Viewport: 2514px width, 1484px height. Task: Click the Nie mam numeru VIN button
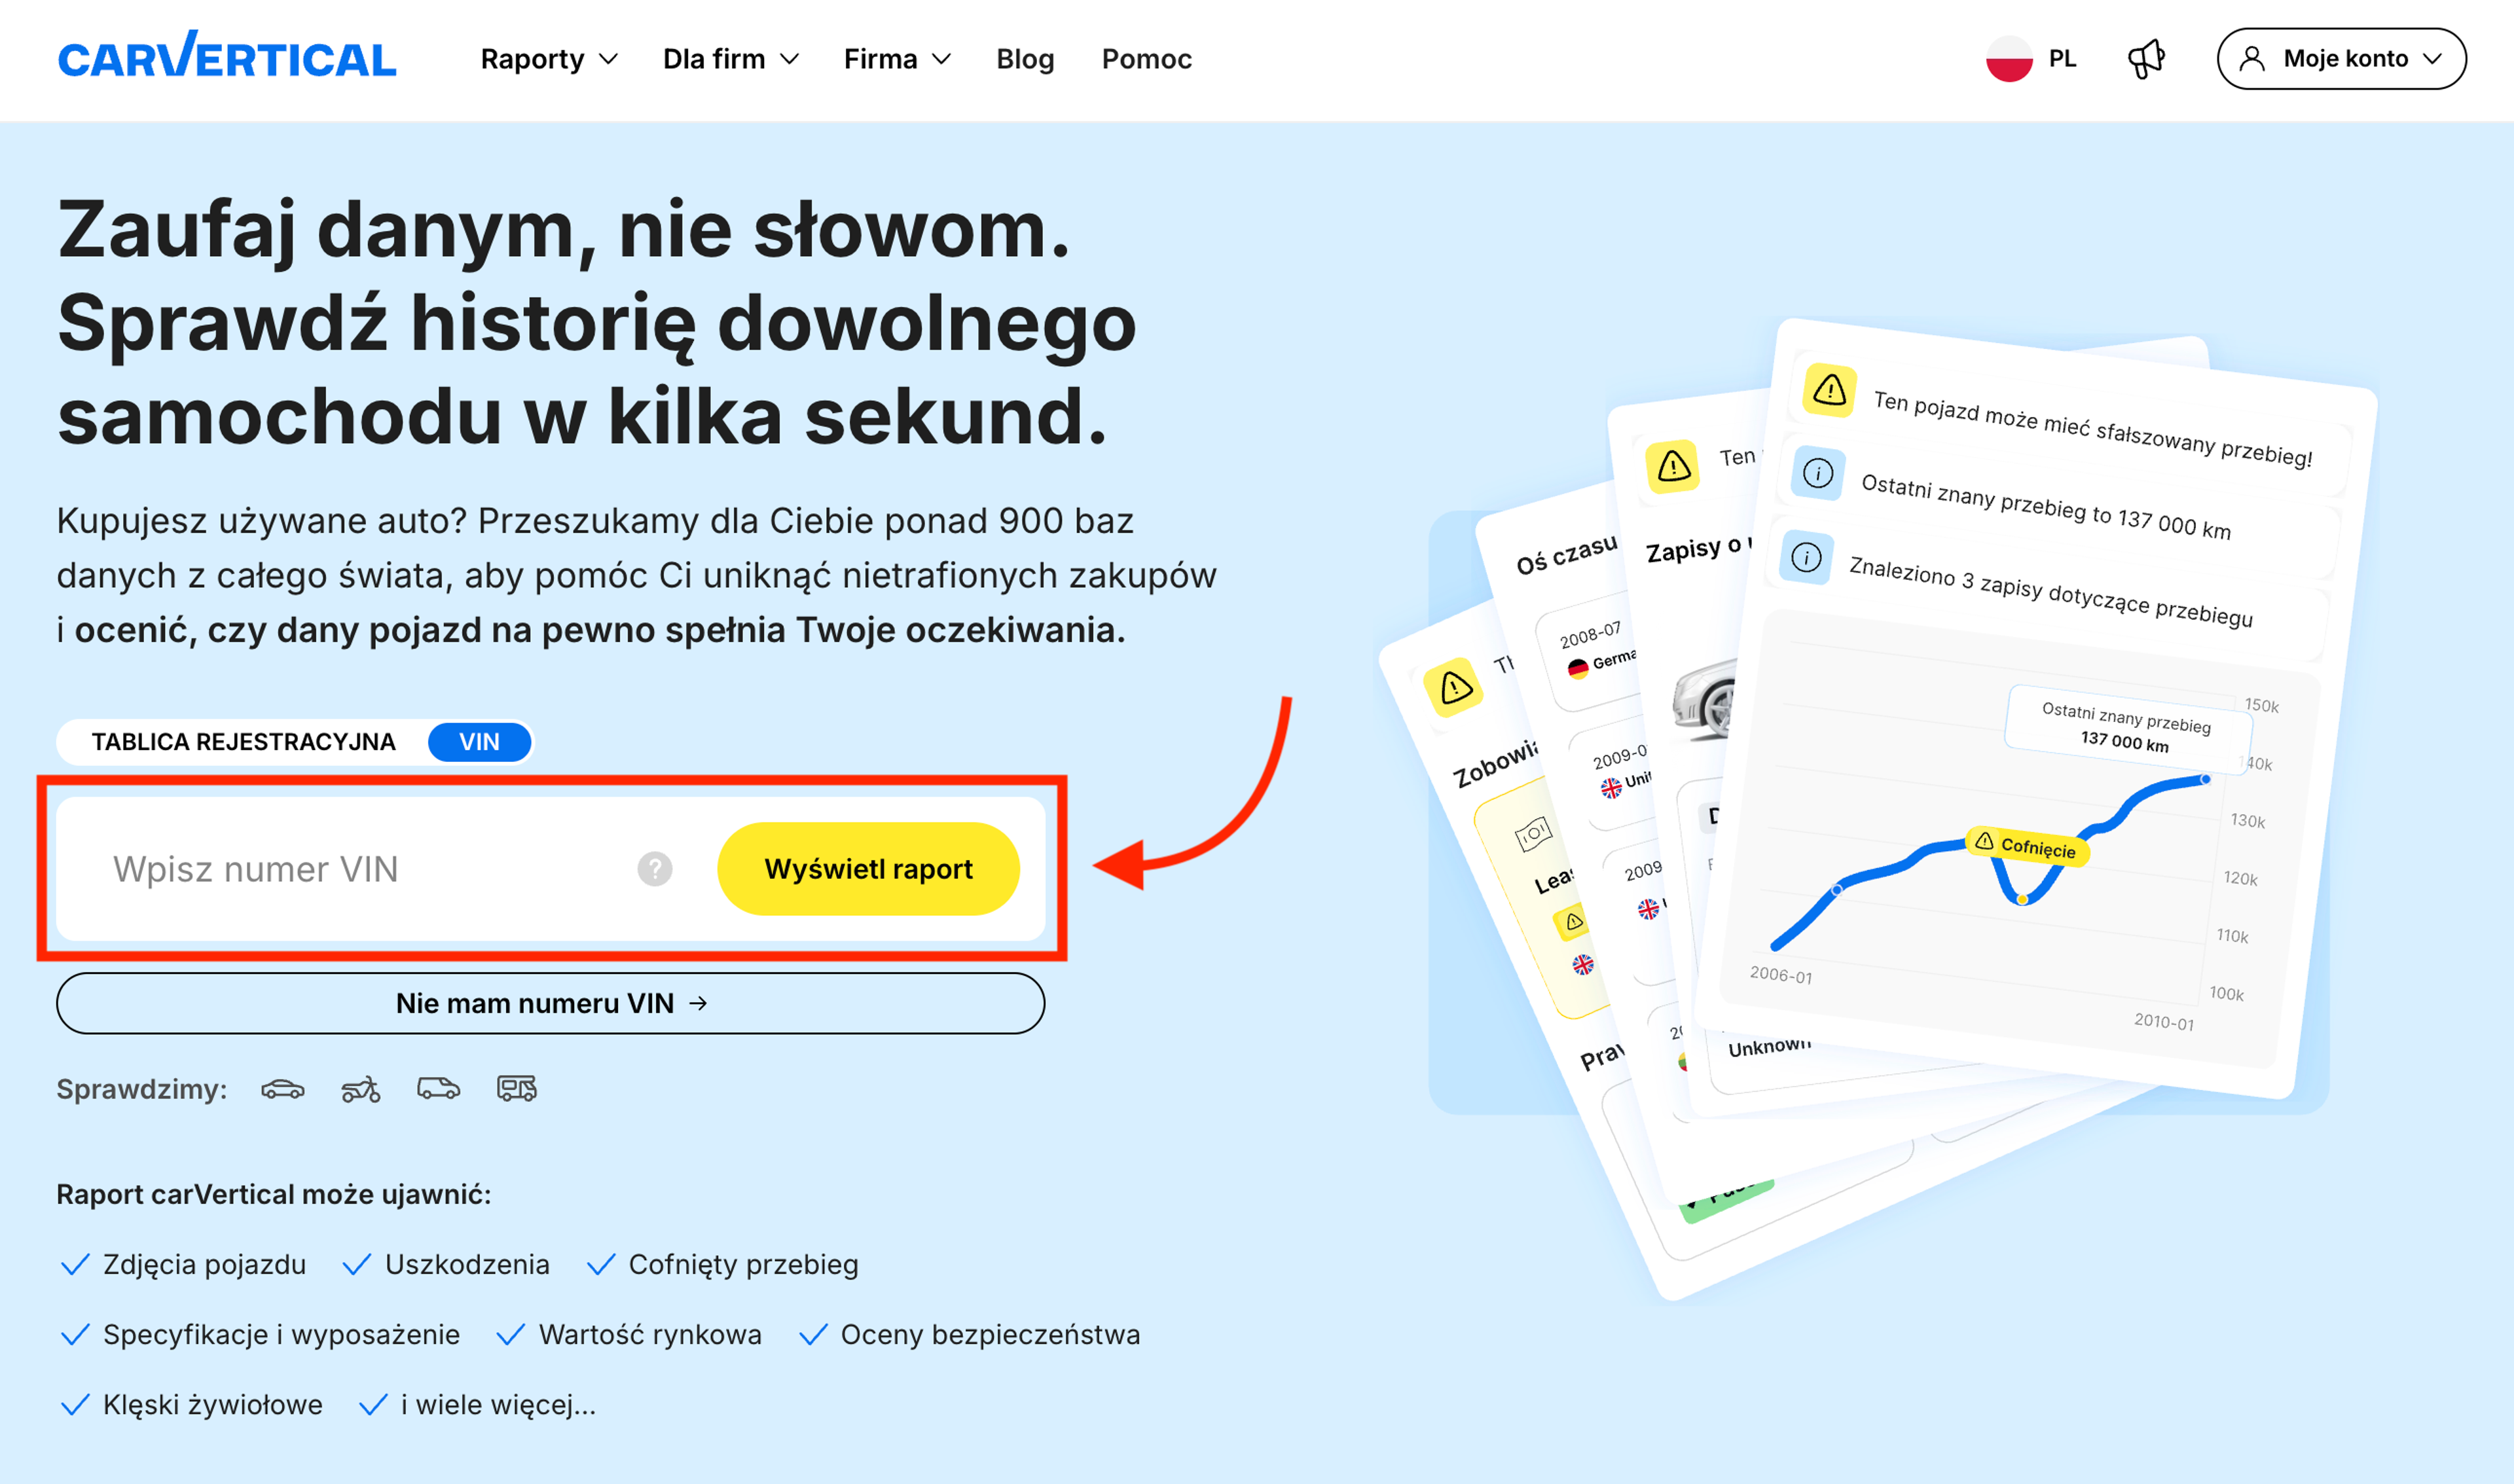pyautogui.click(x=550, y=1003)
